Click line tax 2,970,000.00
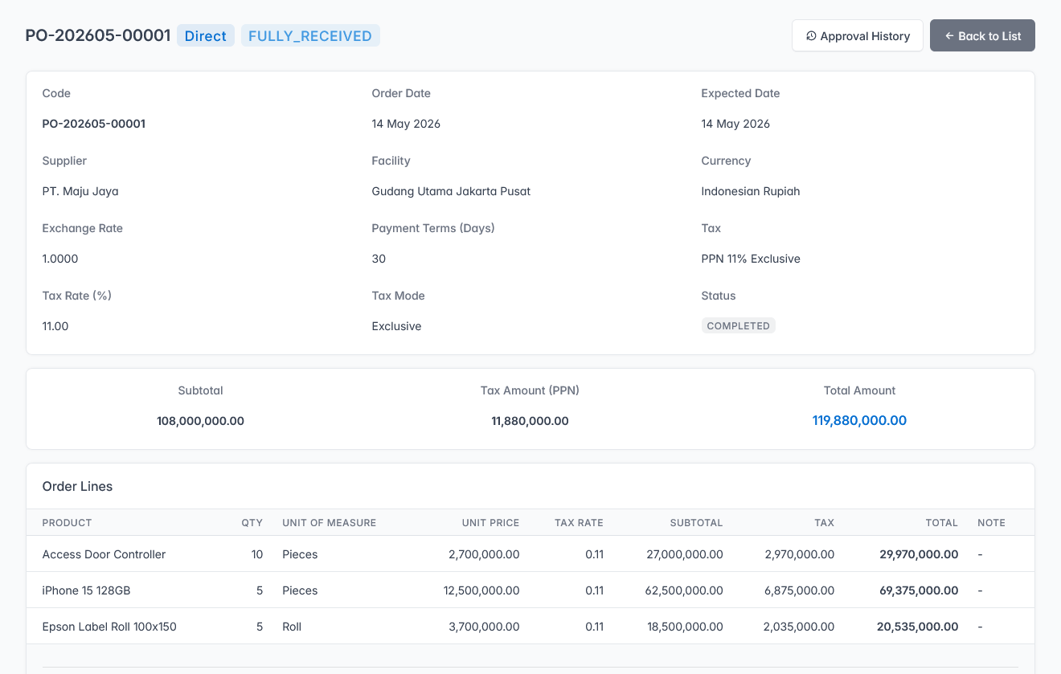This screenshot has width=1061, height=674. 800,554
